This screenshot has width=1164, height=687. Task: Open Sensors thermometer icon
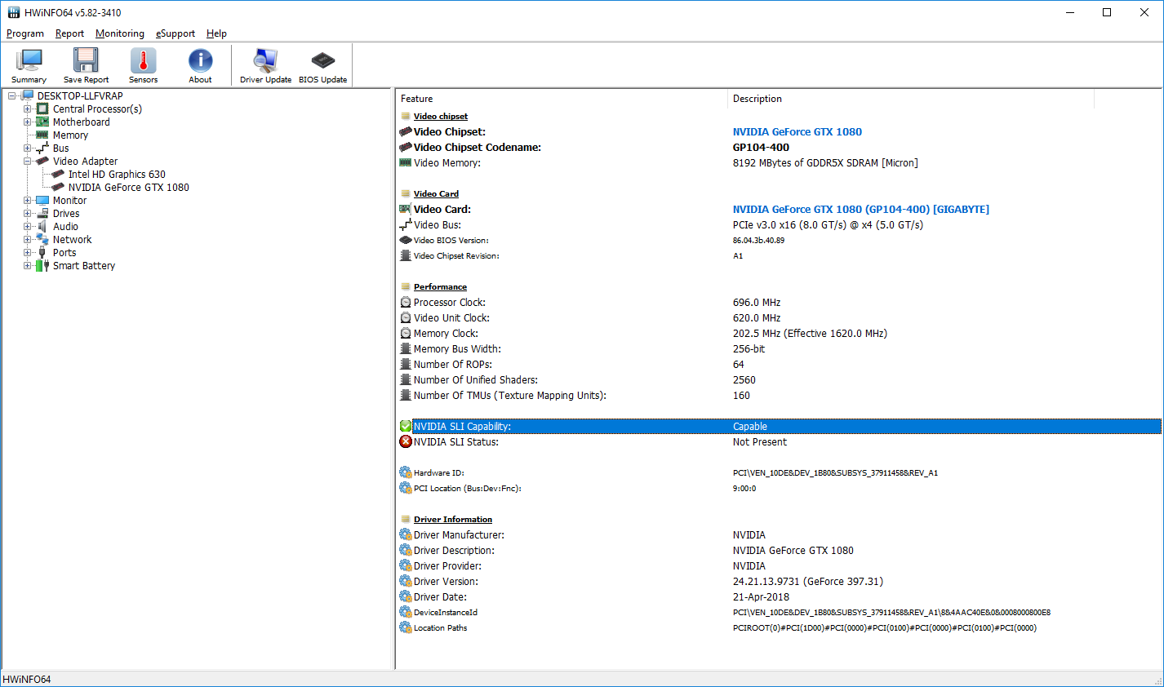[x=143, y=65]
